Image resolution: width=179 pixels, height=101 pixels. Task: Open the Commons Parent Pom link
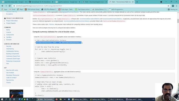click(13, 56)
